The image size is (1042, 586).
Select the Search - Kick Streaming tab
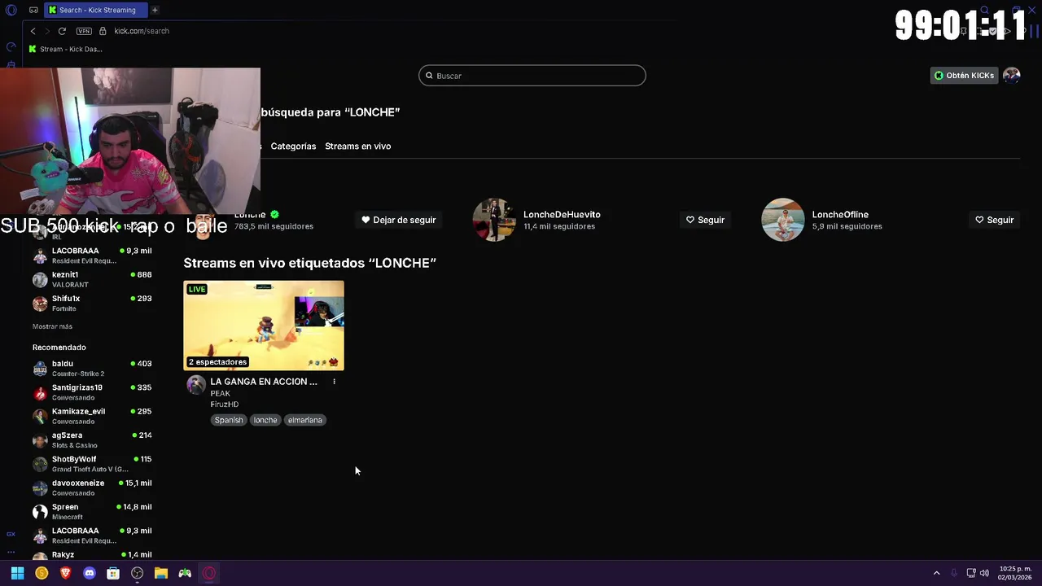(x=96, y=10)
